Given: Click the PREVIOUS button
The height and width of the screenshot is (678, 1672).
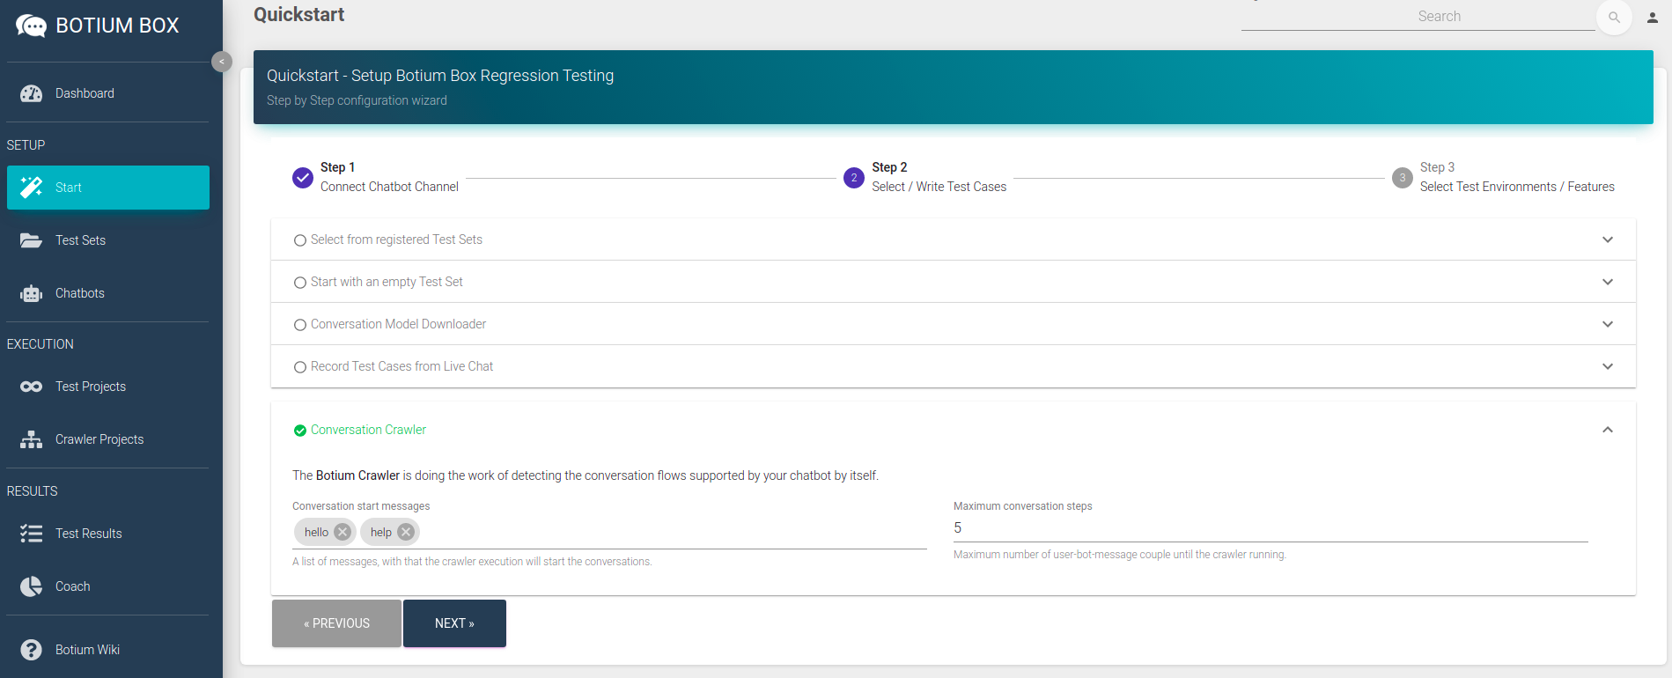Looking at the screenshot, I should (x=336, y=623).
